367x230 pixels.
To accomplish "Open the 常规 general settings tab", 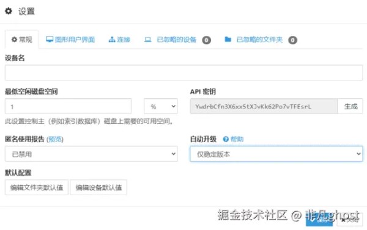I will pyautogui.click(x=22, y=40).
